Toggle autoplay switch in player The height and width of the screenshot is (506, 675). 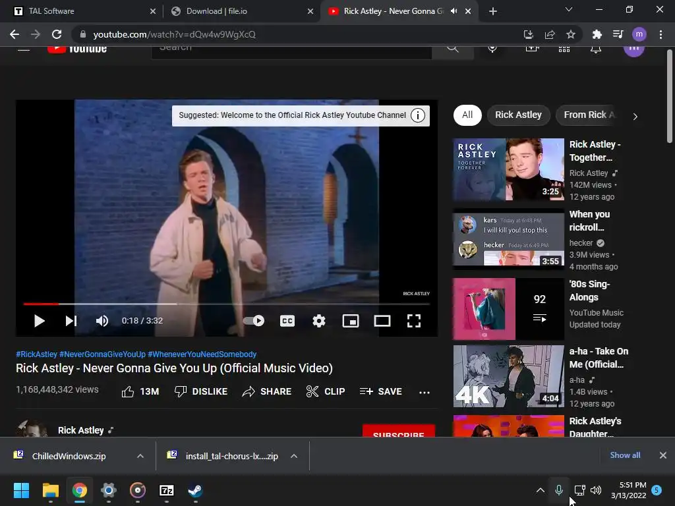(254, 321)
